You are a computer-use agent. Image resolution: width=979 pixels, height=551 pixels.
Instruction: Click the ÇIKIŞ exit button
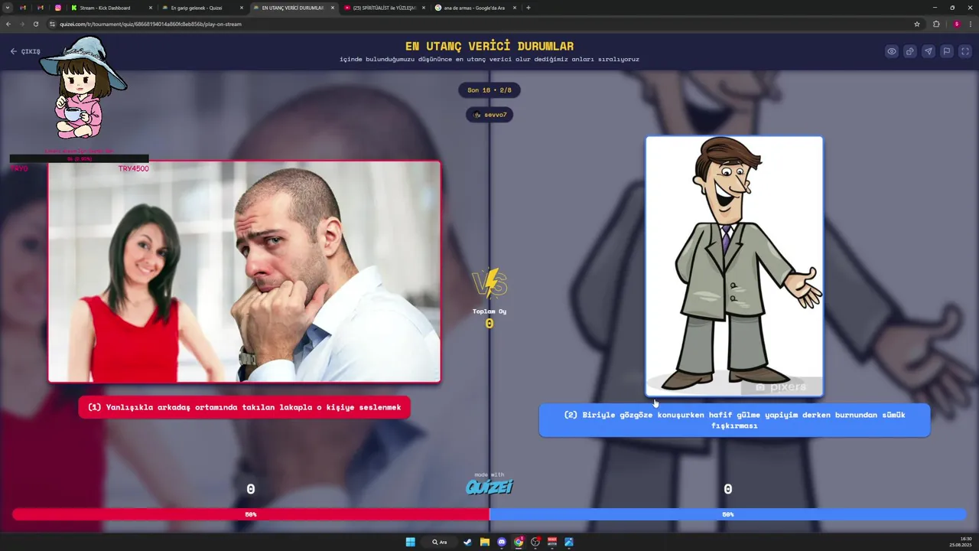[25, 51]
